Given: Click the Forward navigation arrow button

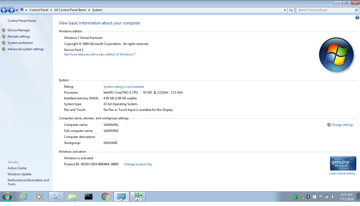Looking at the screenshot, I should click(x=11, y=10).
